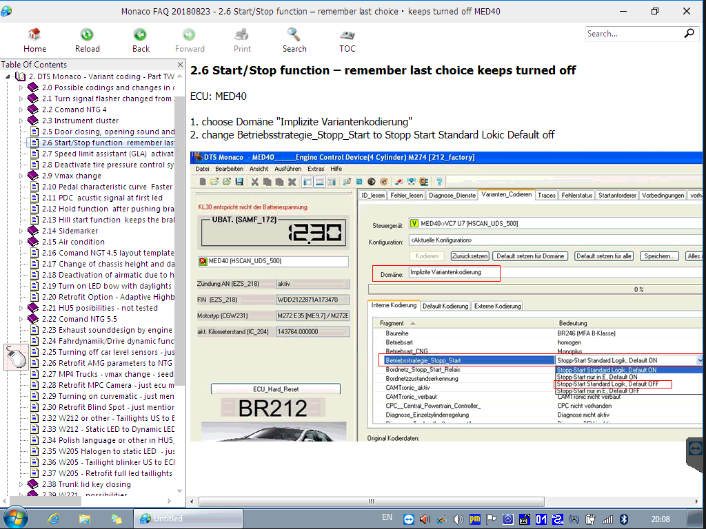Screen dimensions: 706x529
Task: Expand the '2.22 Comand NTG 5.5' node
Action: (21, 319)
